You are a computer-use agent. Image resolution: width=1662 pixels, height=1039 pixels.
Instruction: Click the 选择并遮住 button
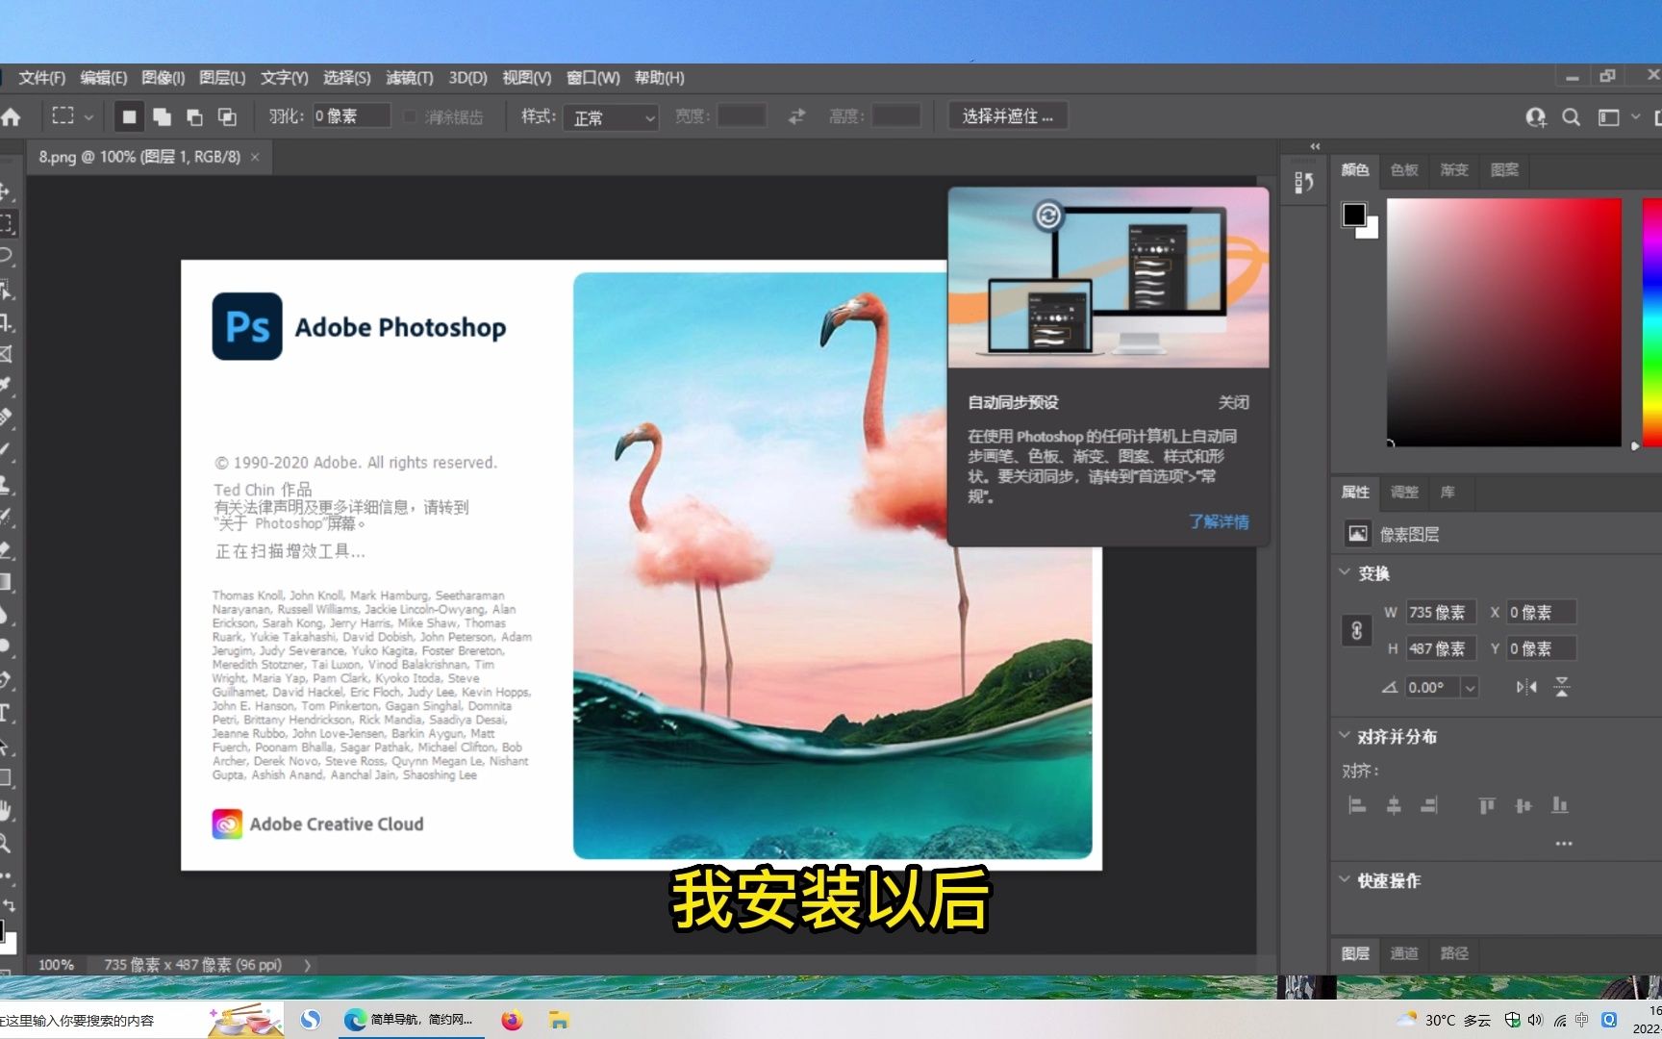1007,115
